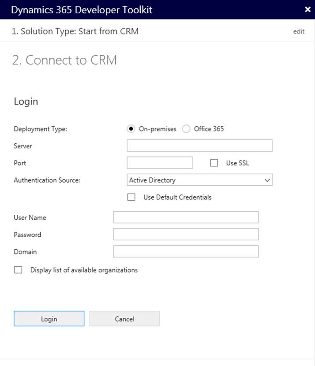This screenshot has width=315, height=366.
Task: Close the Dynamics 365 Developer Toolkit dialog
Action: (x=307, y=9)
